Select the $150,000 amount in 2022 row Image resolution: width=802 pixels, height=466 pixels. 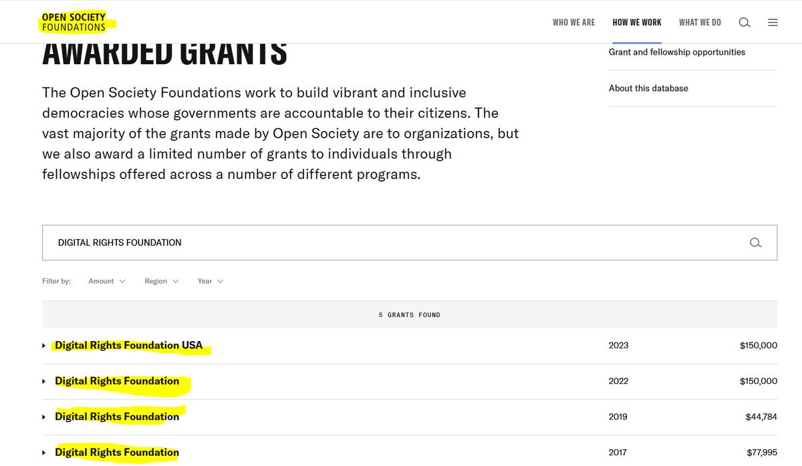759,381
